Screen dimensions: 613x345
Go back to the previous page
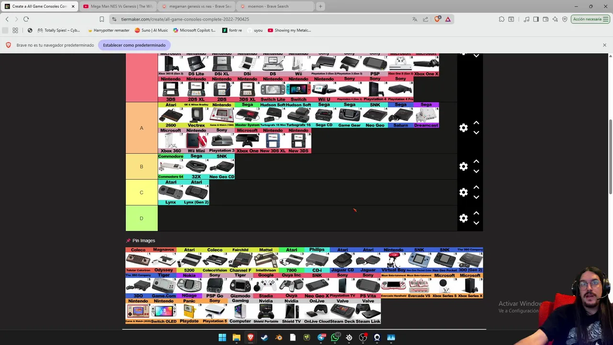[x=7, y=19]
